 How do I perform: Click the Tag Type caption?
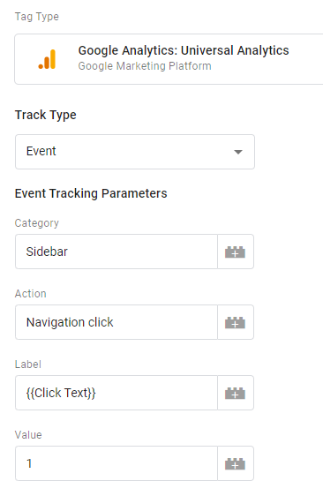coord(37,17)
